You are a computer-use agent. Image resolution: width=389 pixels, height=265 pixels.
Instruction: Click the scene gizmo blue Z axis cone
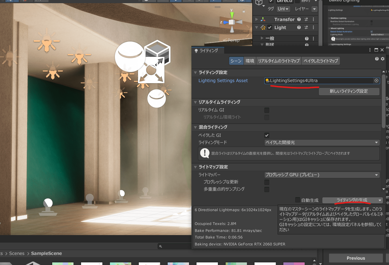(x=226, y=22)
